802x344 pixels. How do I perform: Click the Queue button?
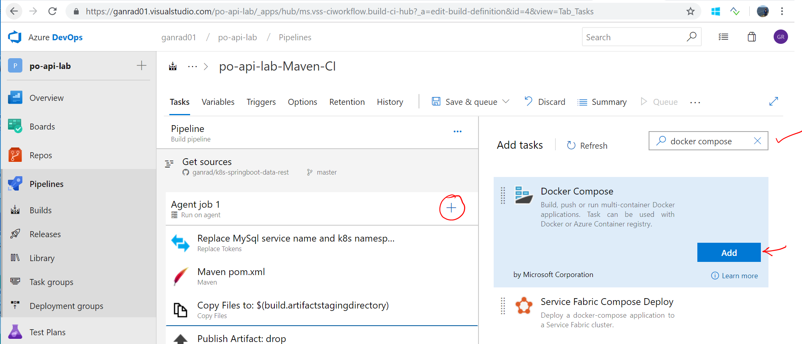(x=659, y=102)
